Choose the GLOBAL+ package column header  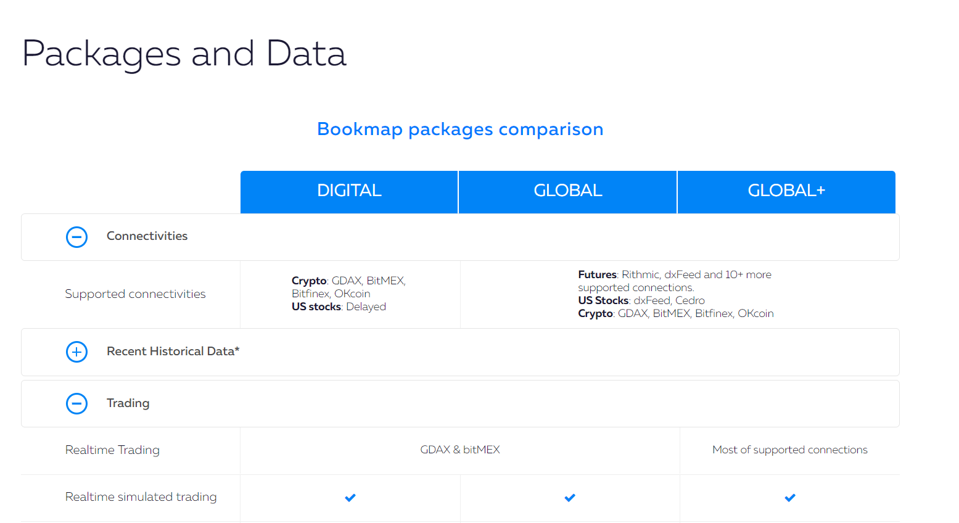click(x=786, y=191)
